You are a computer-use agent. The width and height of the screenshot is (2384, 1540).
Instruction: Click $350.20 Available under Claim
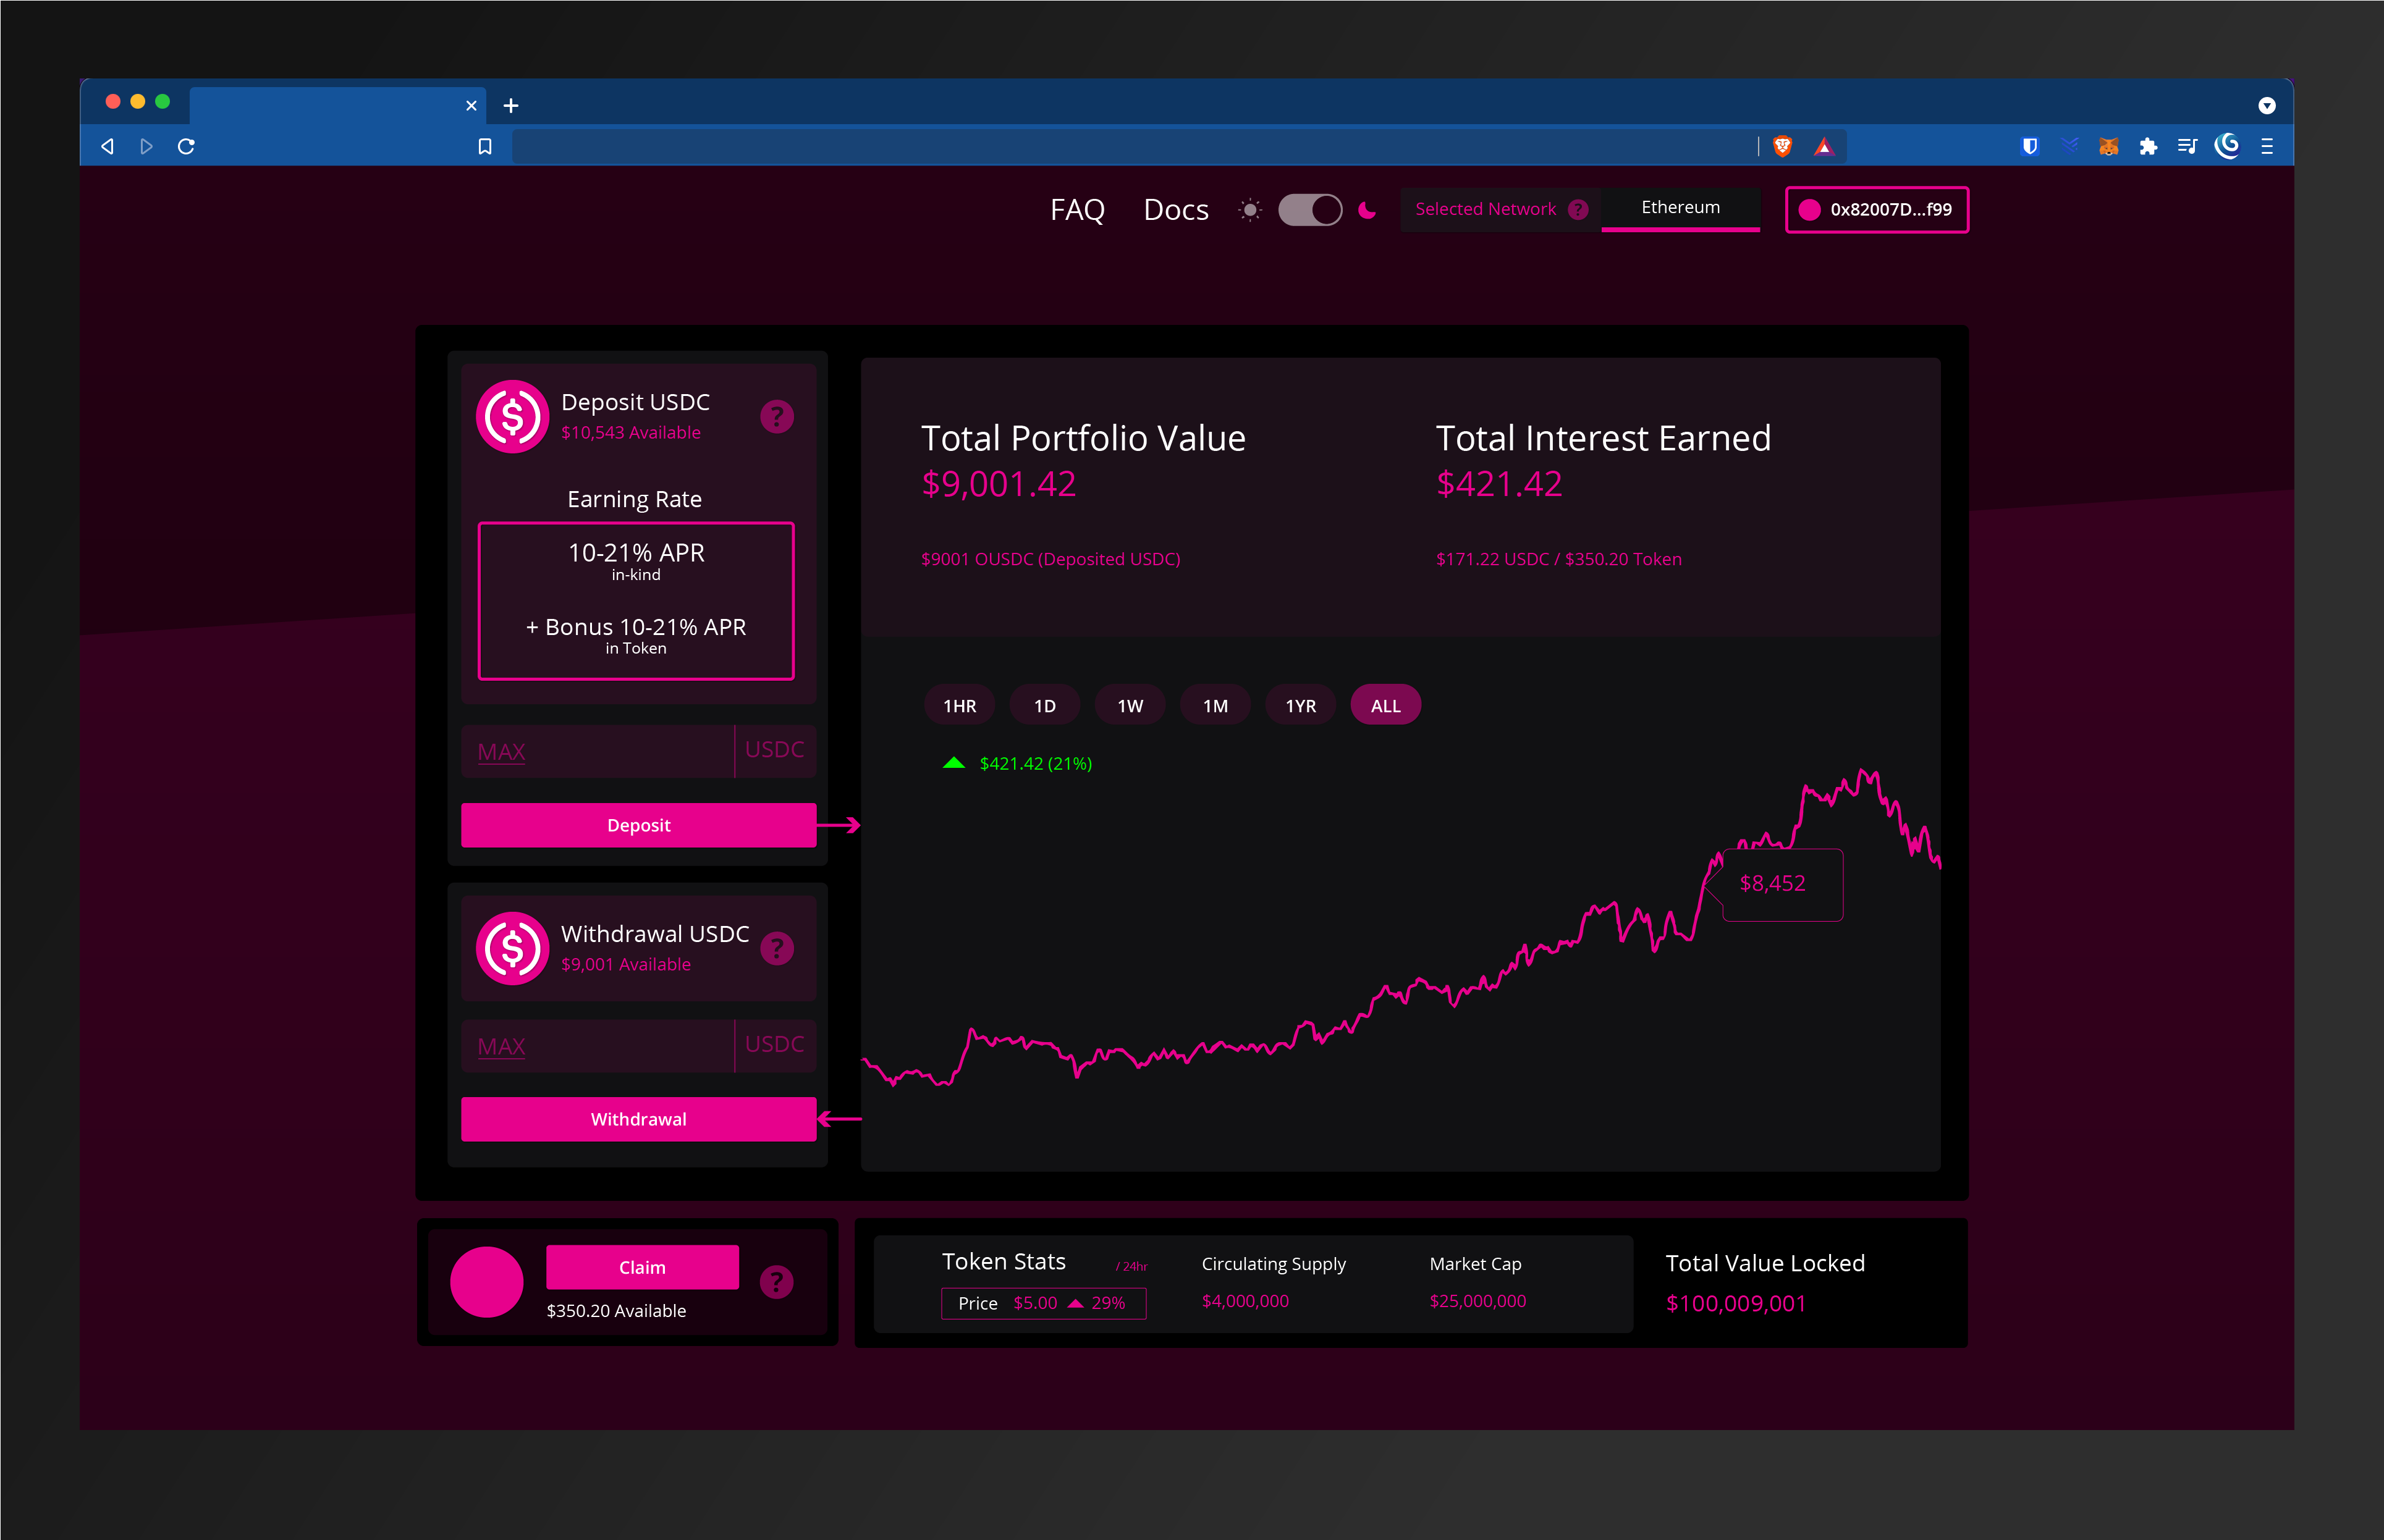(616, 1311)
